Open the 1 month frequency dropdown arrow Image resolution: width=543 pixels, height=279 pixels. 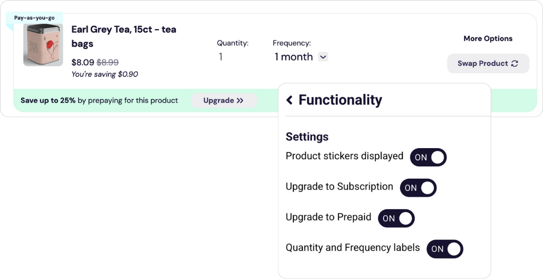pos(323,57)
